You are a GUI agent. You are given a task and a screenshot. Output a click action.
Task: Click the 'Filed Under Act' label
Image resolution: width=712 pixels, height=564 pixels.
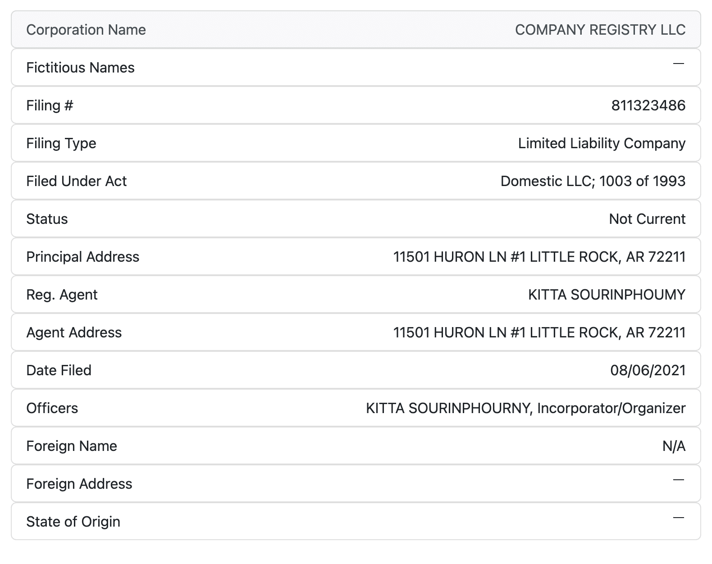point(76,181)
